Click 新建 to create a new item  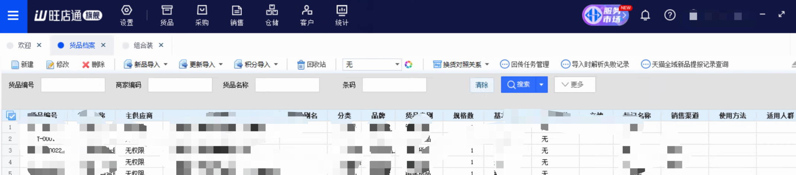pos(23,65)
